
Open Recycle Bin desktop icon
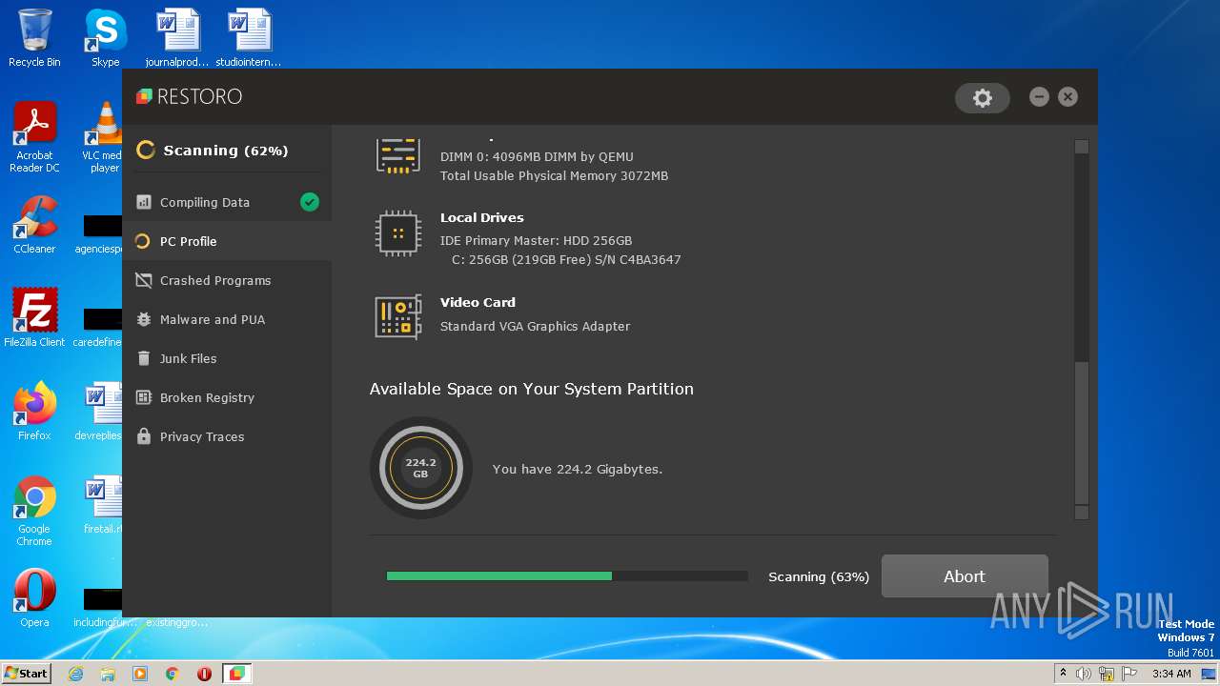(x=34, y=38)
